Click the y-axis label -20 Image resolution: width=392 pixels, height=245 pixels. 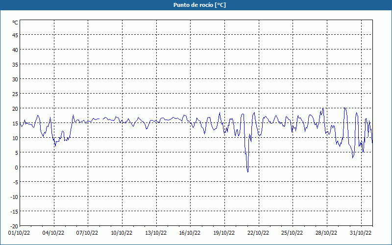click(14, 226)
